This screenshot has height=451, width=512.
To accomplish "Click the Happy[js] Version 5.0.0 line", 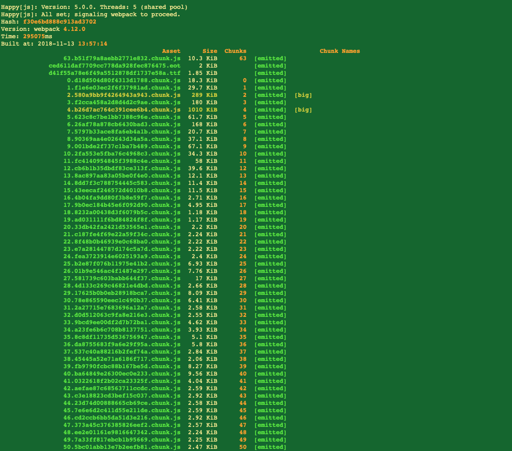I will (x=94, y=7).
